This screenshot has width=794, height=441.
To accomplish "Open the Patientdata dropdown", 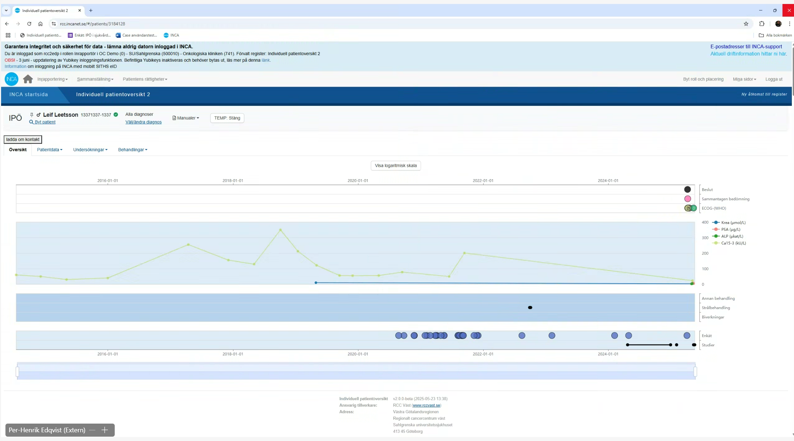I will click(50, 150).
